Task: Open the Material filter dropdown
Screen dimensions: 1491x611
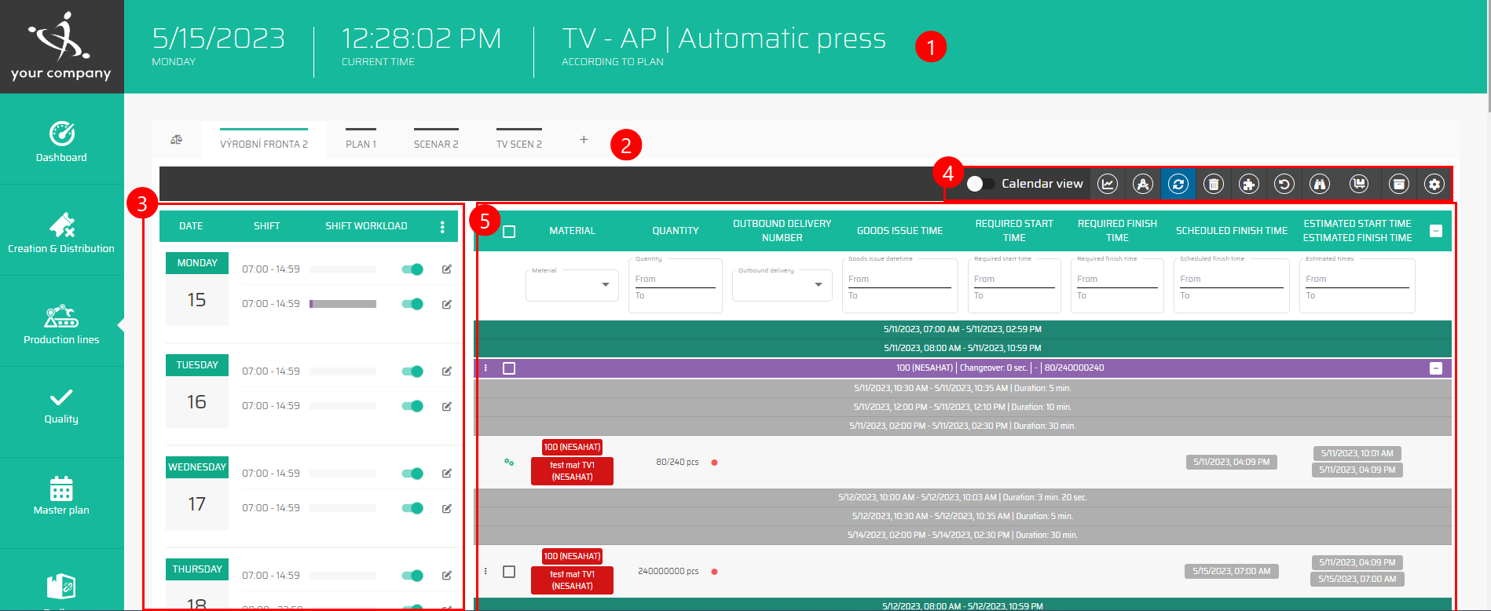Action: pos(572,284)
